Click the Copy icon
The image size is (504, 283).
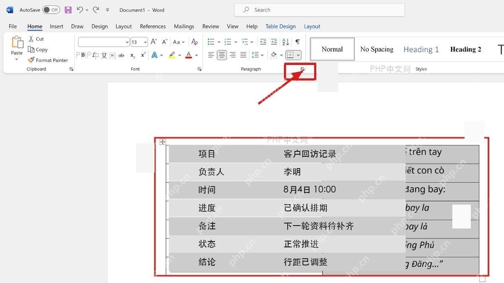[x=31, y=49]
